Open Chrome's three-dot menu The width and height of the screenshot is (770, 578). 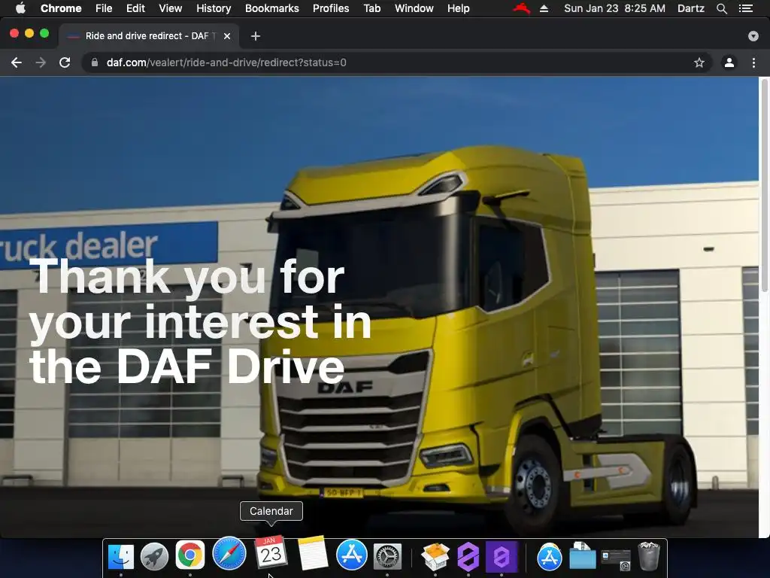[x=753, y=62]
